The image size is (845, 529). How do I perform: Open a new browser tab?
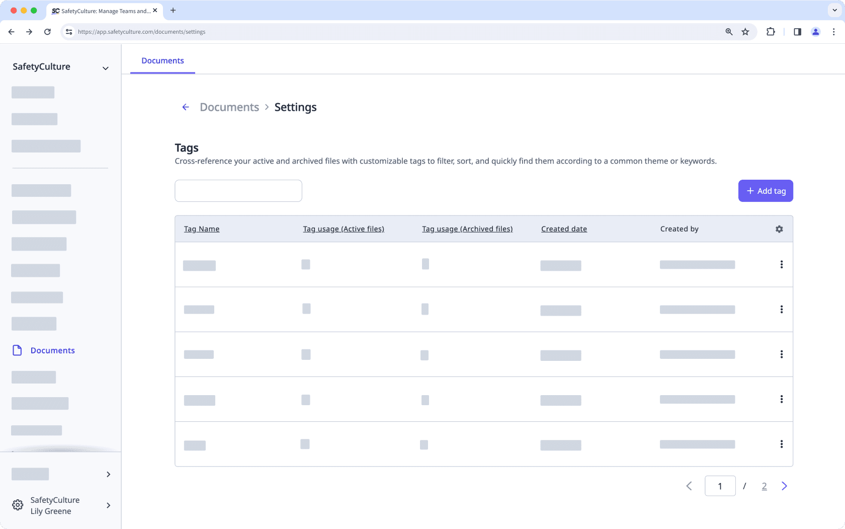[x=173, y=11]
